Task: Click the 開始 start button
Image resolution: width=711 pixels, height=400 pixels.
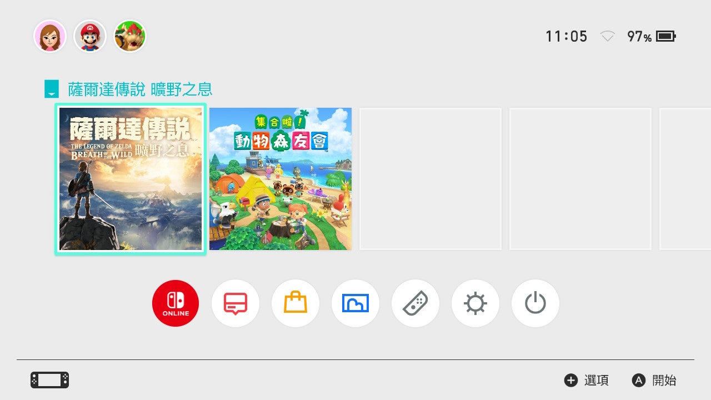Action: [x=654, y=380]
